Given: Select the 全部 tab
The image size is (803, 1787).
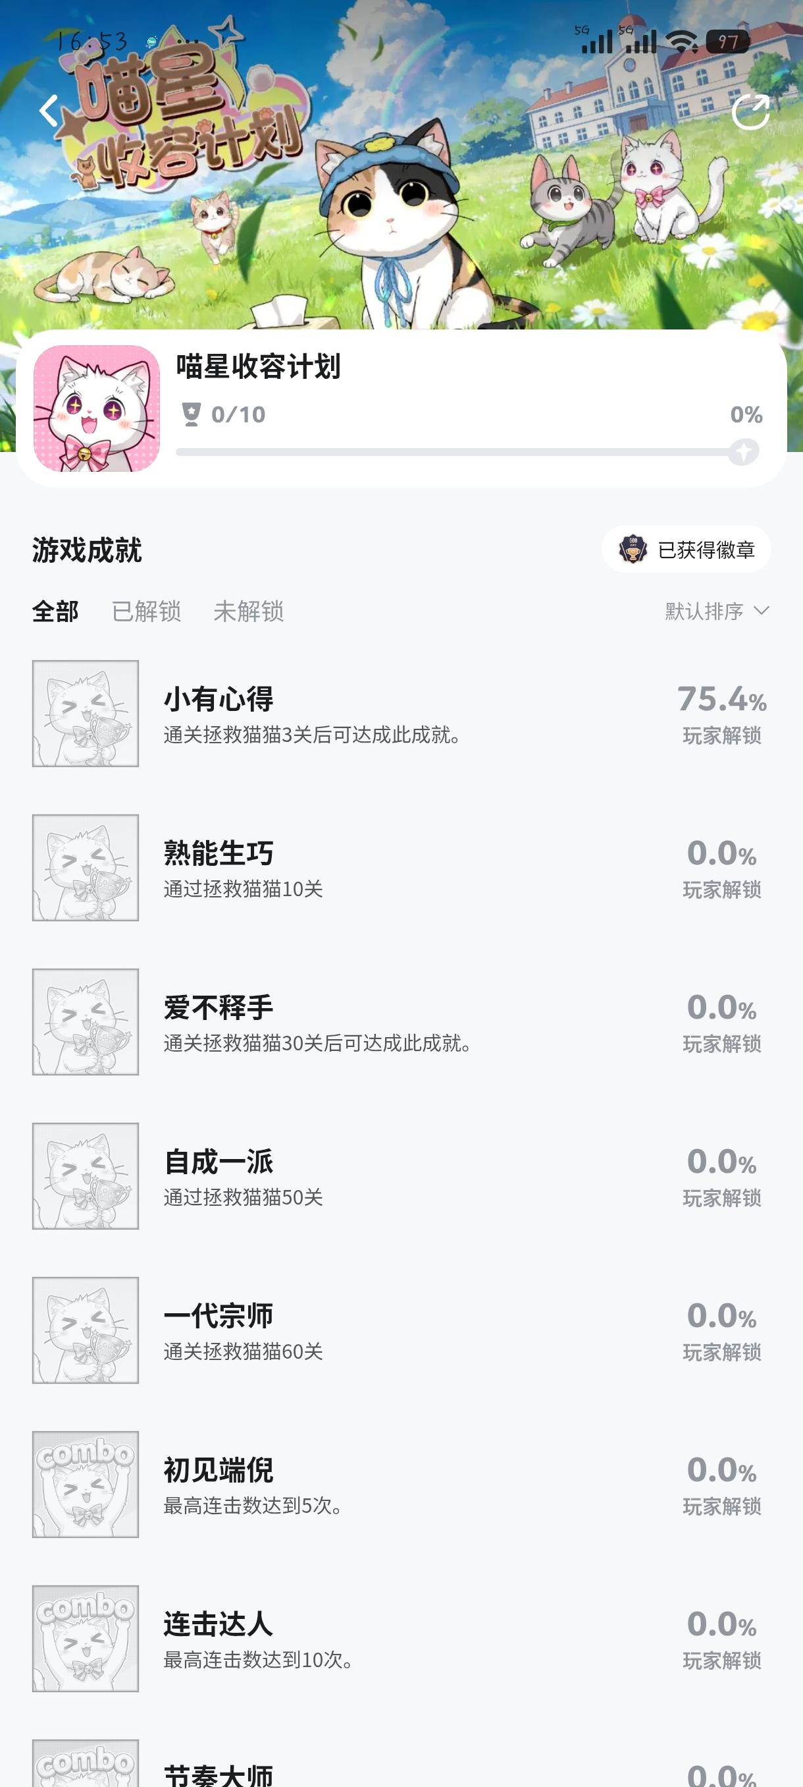Looking at the screenshot, I should [55, 611].
